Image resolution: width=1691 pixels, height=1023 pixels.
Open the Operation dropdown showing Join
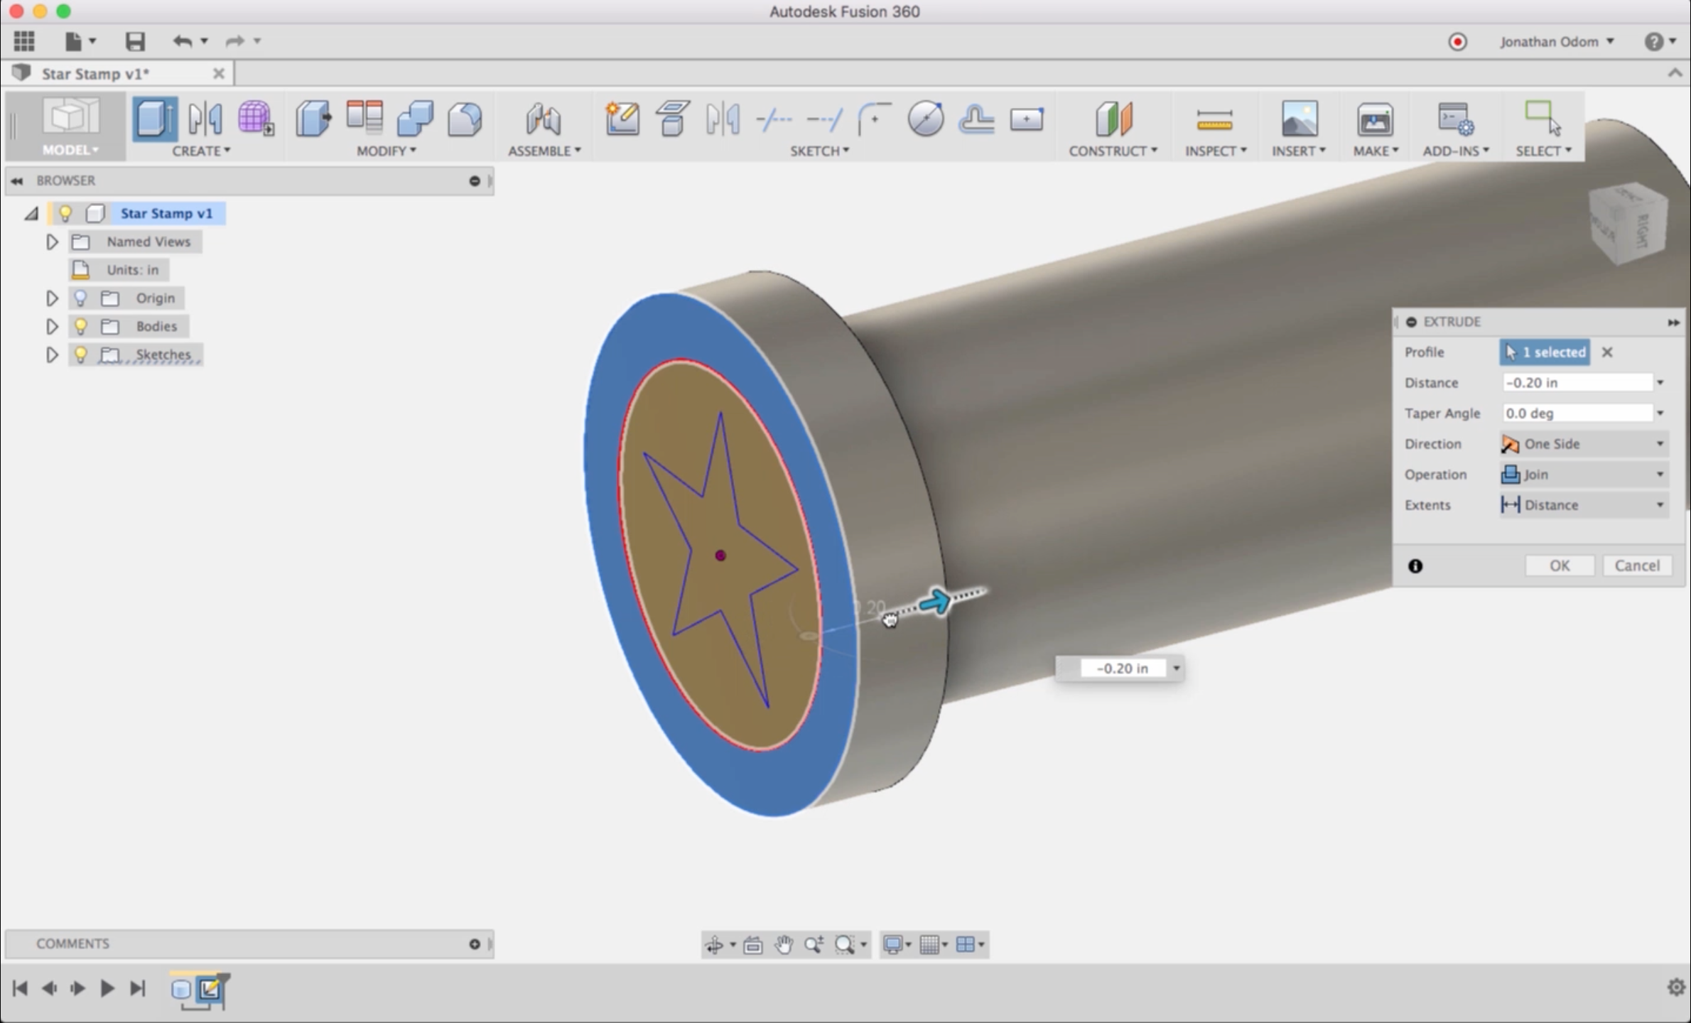tap(1583, 474)
